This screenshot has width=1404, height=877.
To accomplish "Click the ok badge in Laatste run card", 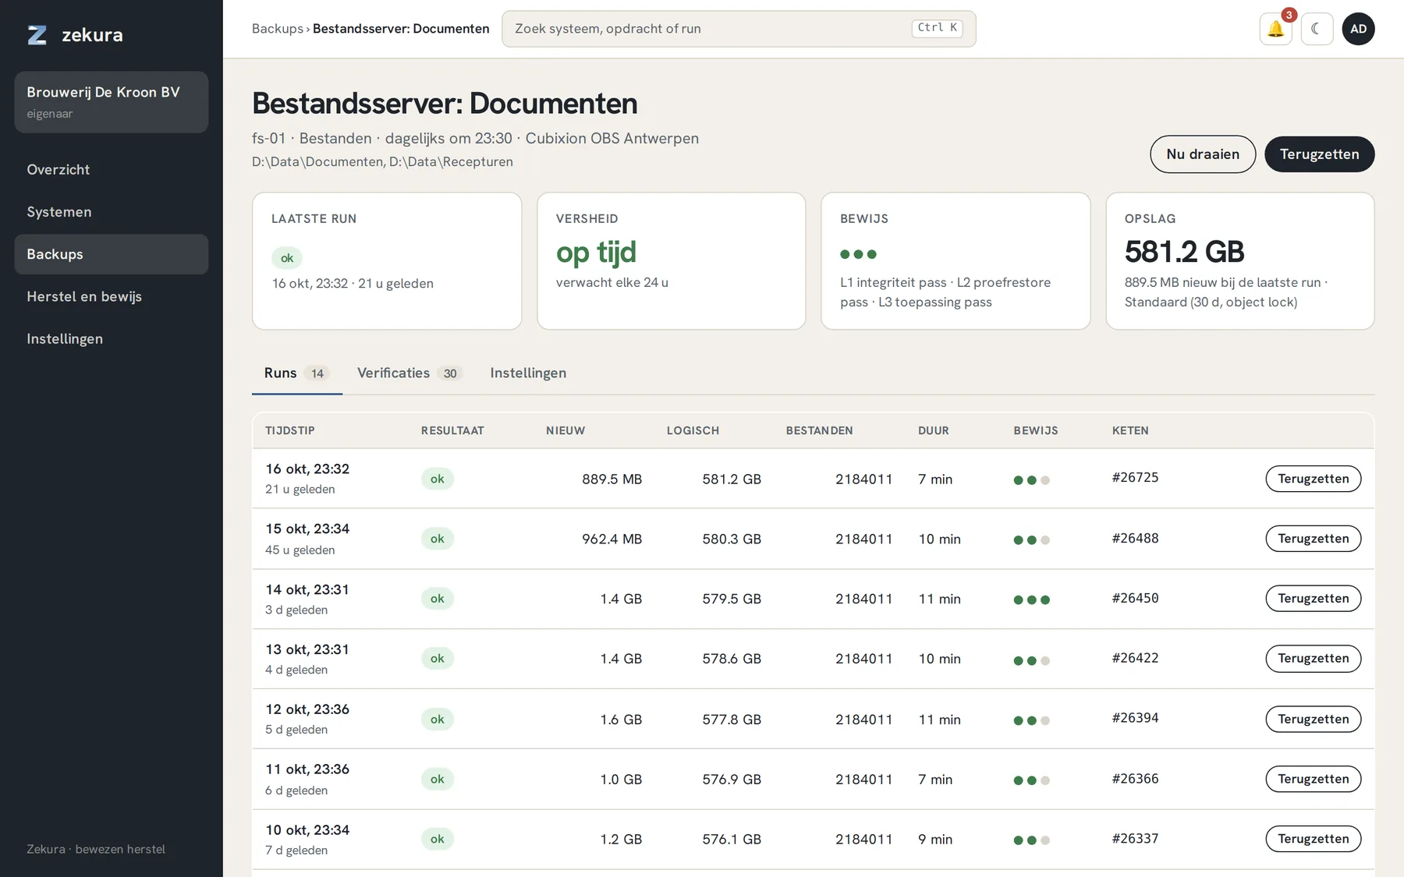I will (x=287, y=258).
